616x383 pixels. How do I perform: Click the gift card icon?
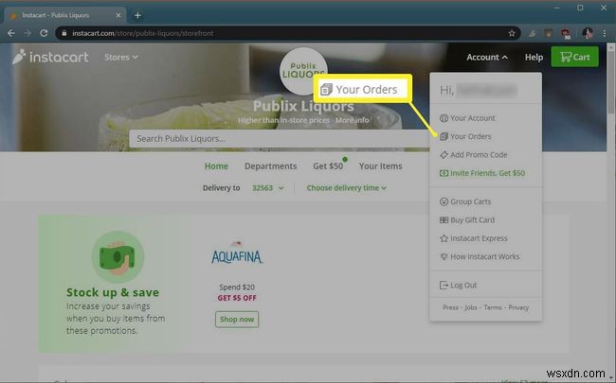[x=444, y=220]
